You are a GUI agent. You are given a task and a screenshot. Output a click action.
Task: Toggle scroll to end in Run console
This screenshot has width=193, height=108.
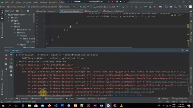point(11,67)
